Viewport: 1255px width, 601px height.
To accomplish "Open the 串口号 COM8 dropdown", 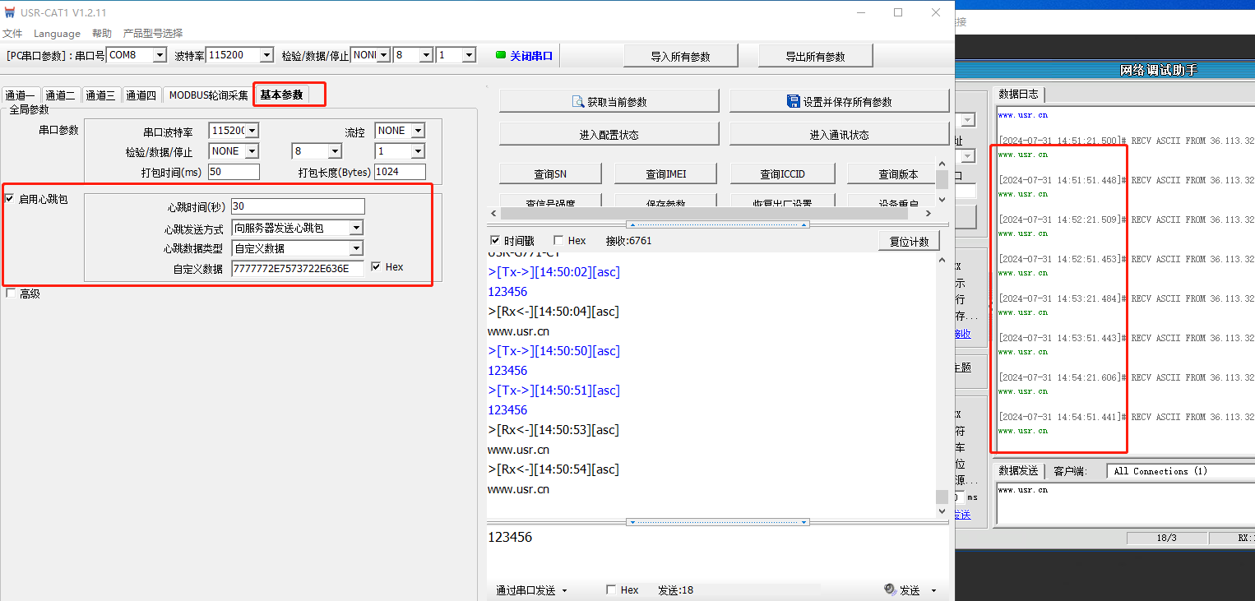I will click(160, 55).
